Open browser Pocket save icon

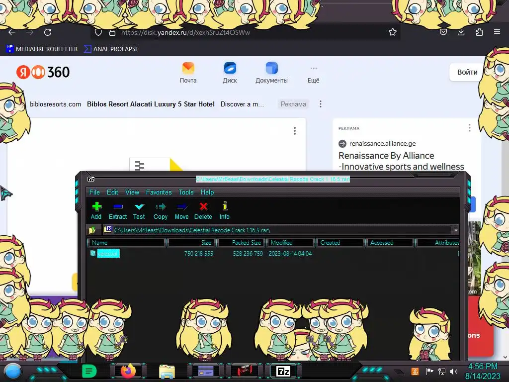tap(443, 32)
